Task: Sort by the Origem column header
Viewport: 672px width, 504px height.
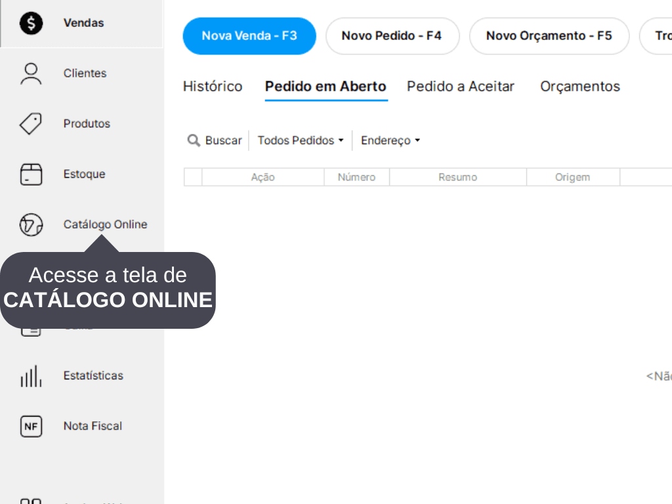Action: pos(572,177)
